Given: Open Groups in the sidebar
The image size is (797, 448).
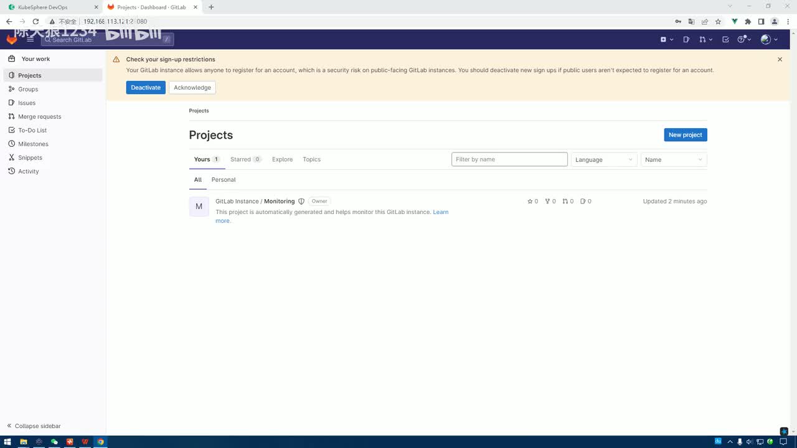Looking at the screenshot, I should point(53,89).
